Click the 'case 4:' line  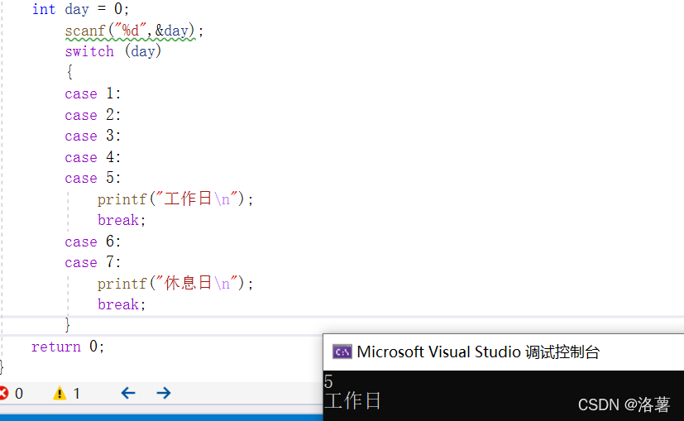pos(93,156)
